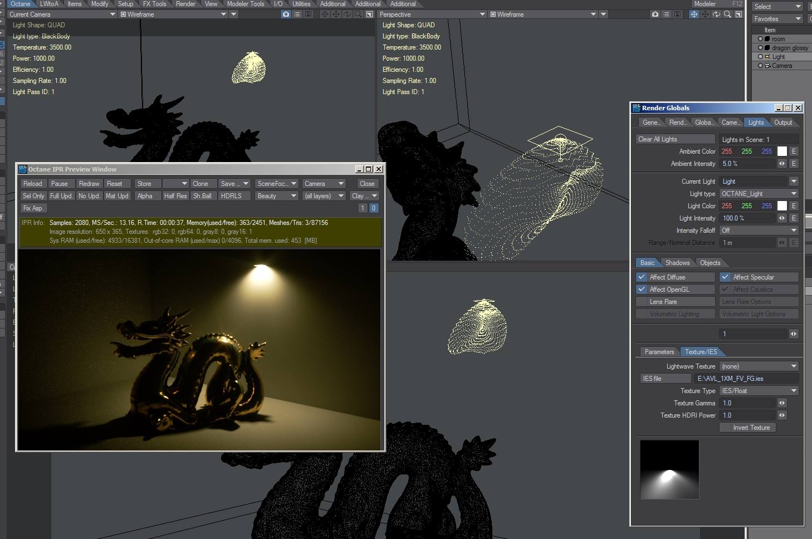
Task: Click the Light Intensity envelope E button
Action: point(794,218)
